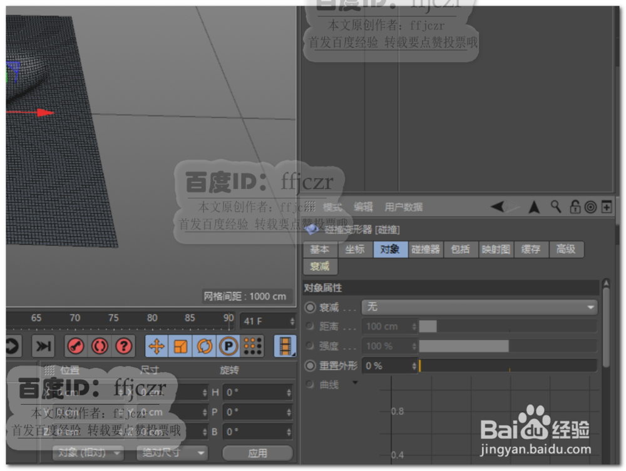The width and height of the screenshot is (626, 471).
Task: Click the go to end playback button
Action: click(43, 346)
